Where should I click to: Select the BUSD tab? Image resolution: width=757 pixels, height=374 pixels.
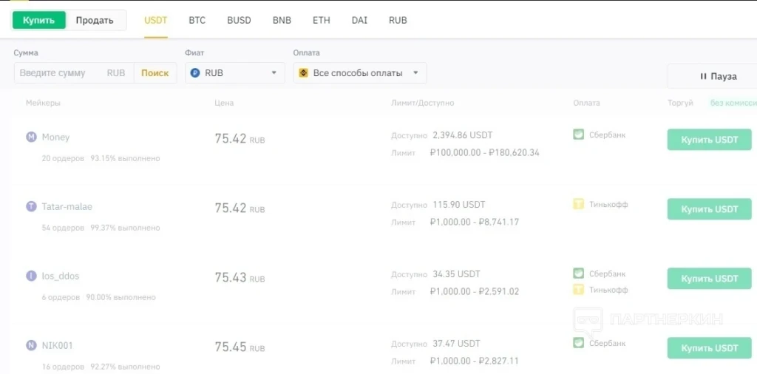pyautogui.click(x=239, y=20)
